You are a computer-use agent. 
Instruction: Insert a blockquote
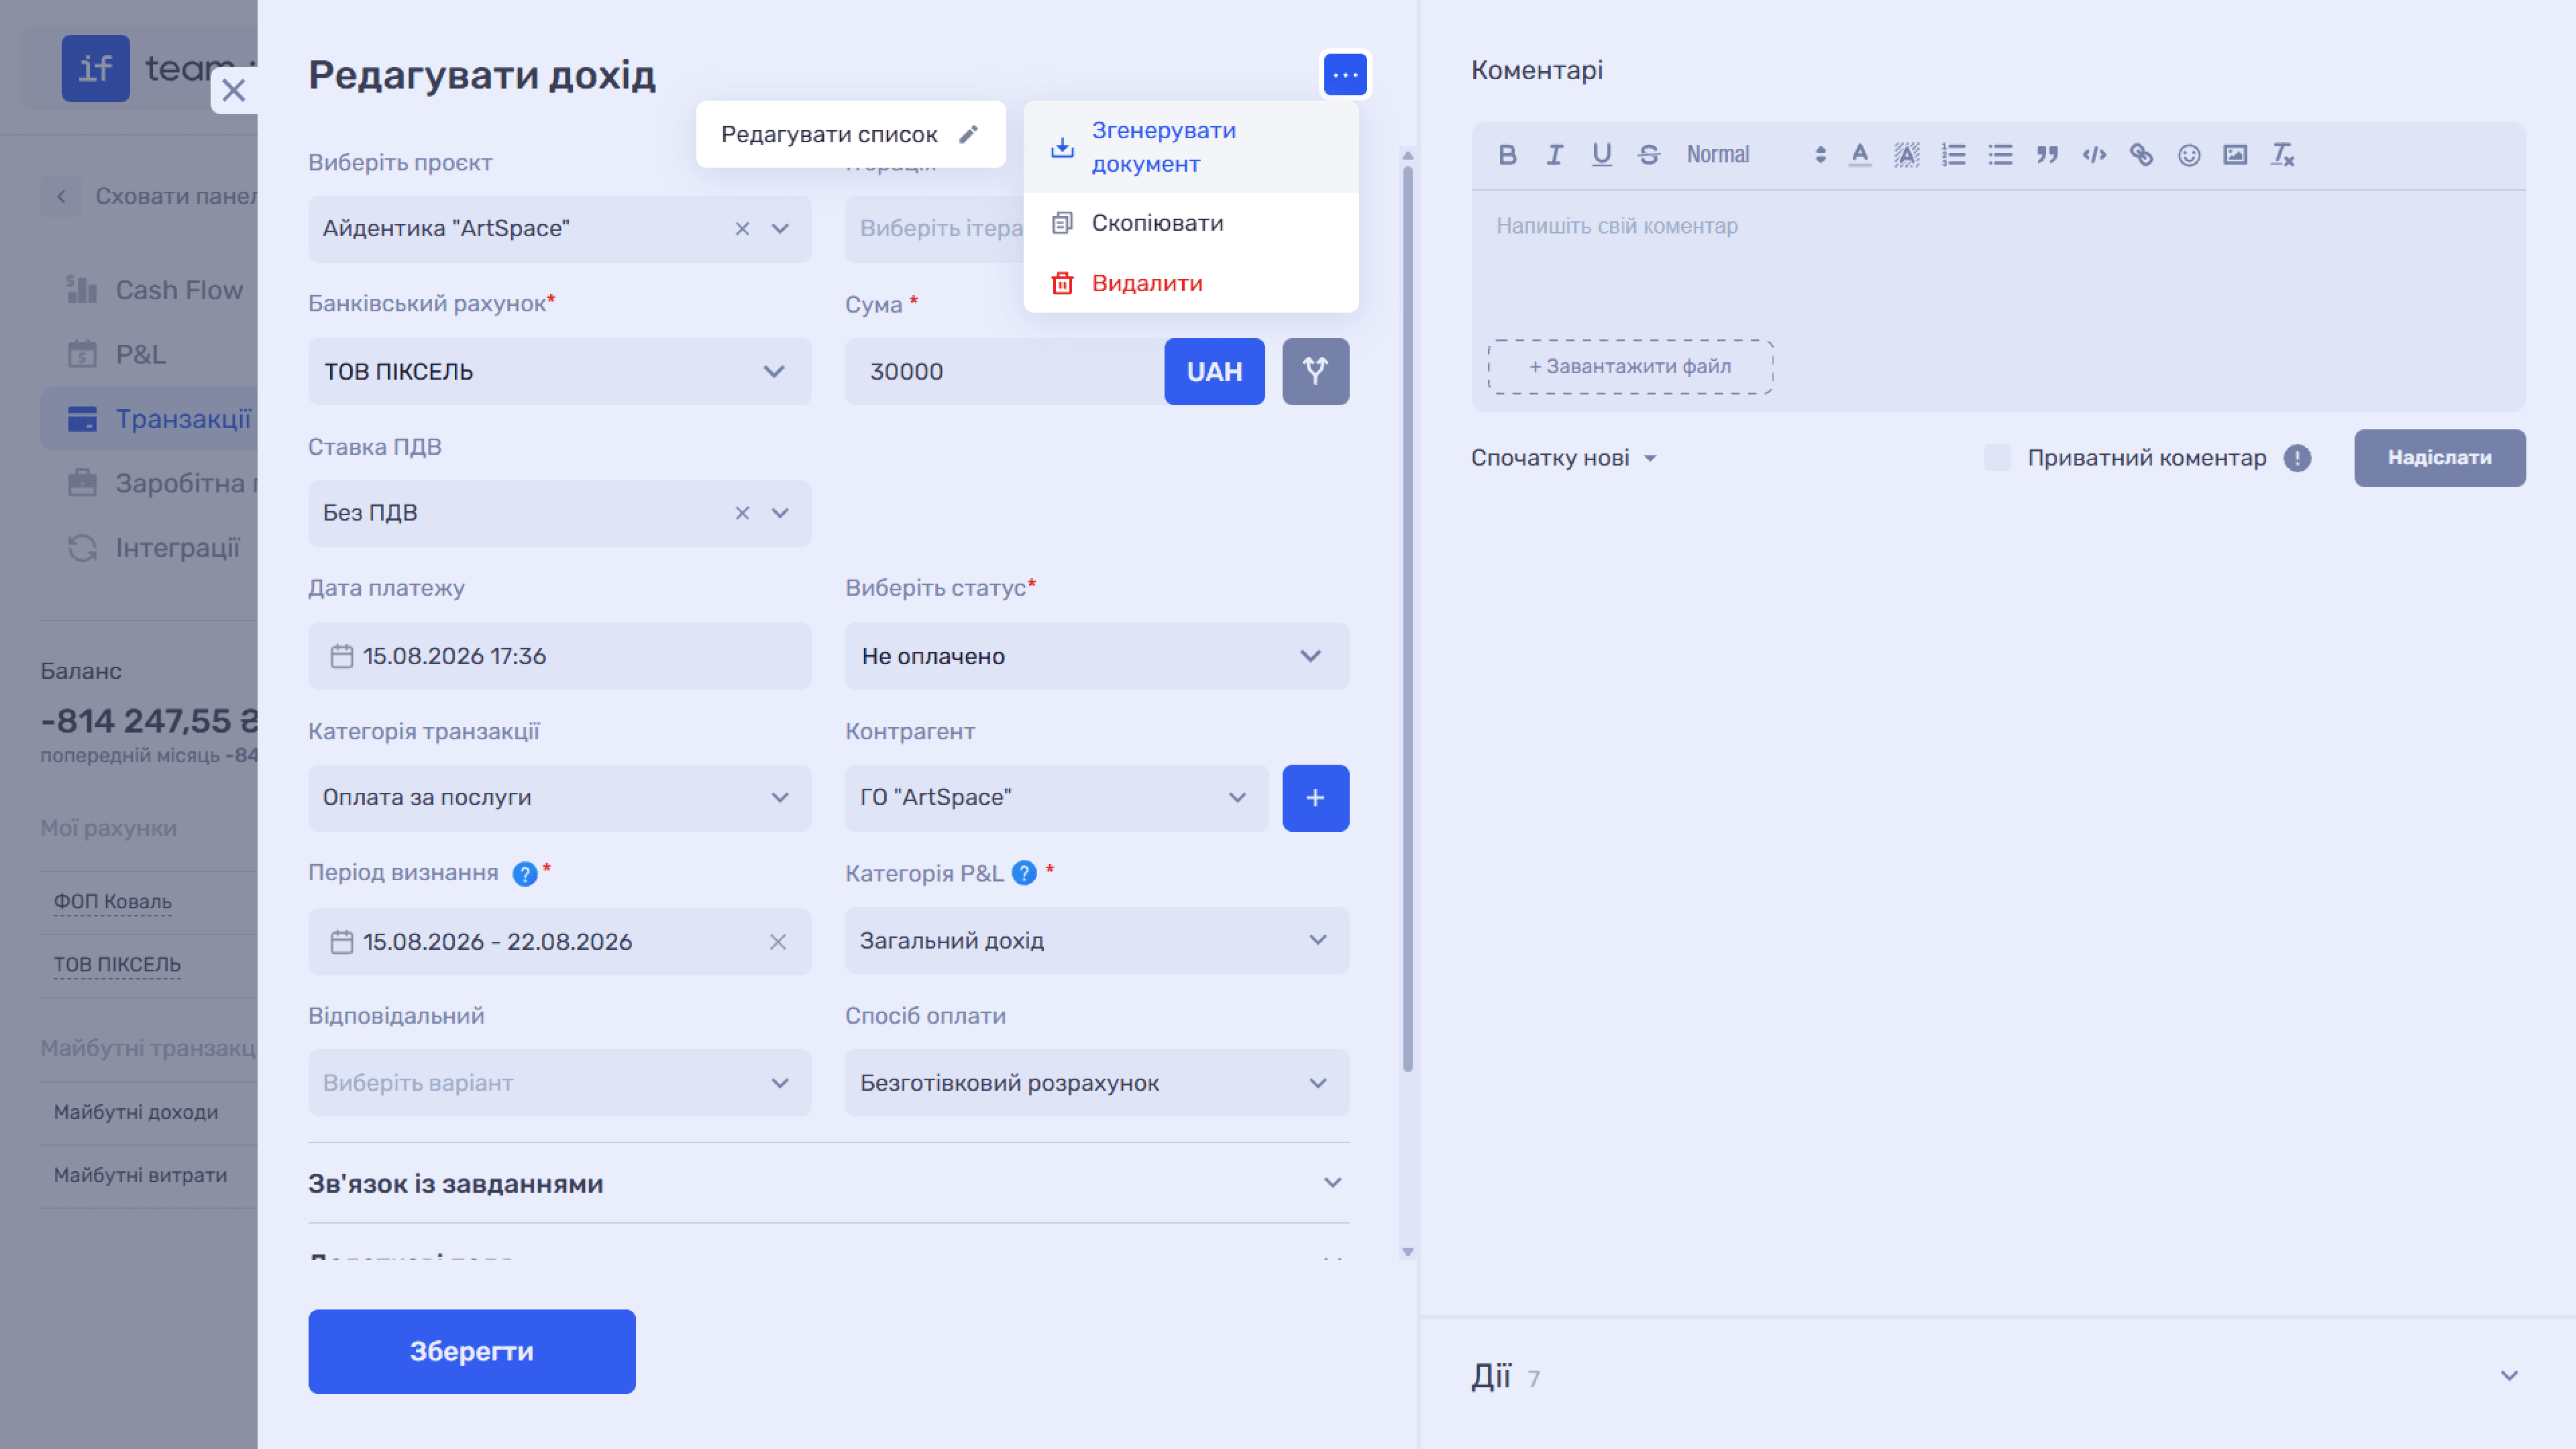pyautogui.click(x=2047, y=155)
